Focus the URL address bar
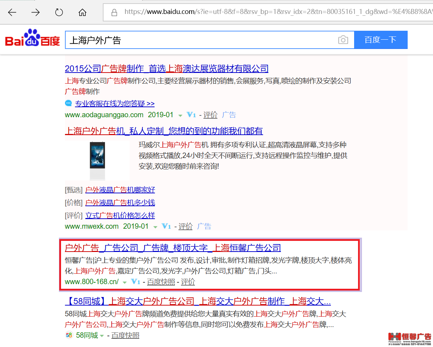Image resolution: width=433 pixels, height=347 pixels. pyautogui.click(x=268, y=12)
